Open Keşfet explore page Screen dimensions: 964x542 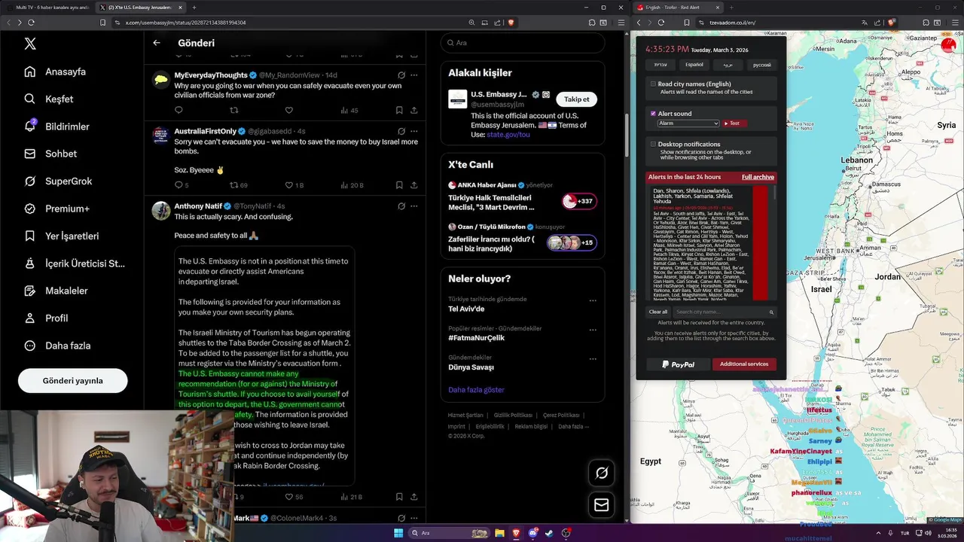point(49,99)
